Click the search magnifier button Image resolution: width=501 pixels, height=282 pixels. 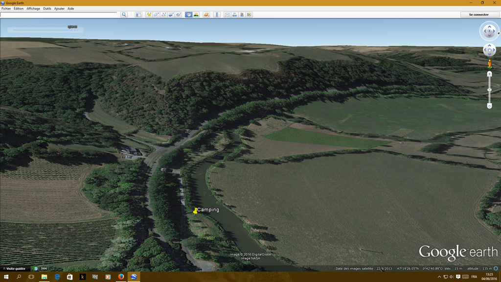coord(124,15)
